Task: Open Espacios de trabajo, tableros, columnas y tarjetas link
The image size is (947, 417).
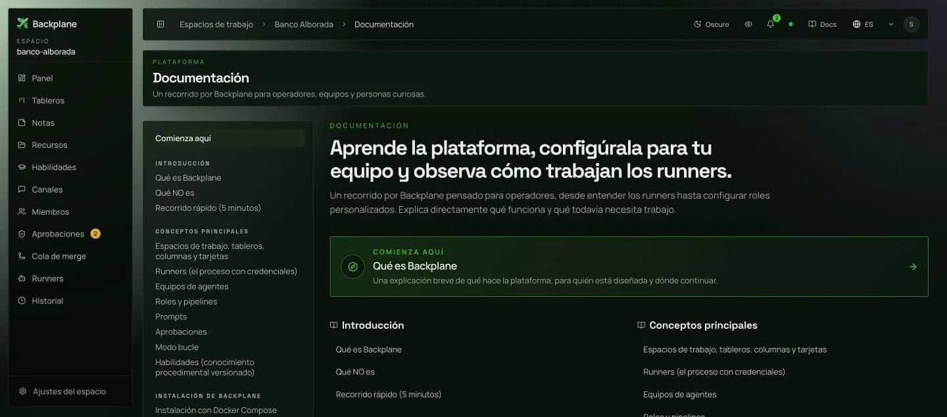Action: tap(735, 349)
